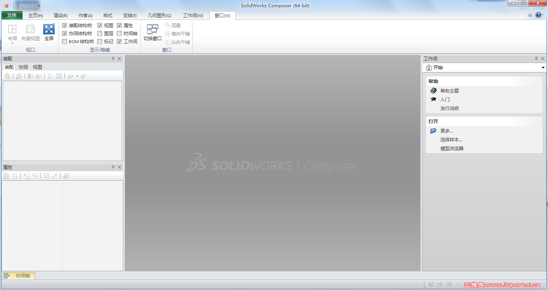This screenshot has height=290, width=548.
Task: Click the first yellow-part icon in assembly toolbar
Action: pos(7,76)
